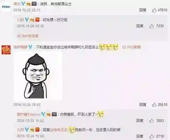Like the Joyoung reply showing 2718 likes
This screenshot has height=140, width=170.
[152, 136]
